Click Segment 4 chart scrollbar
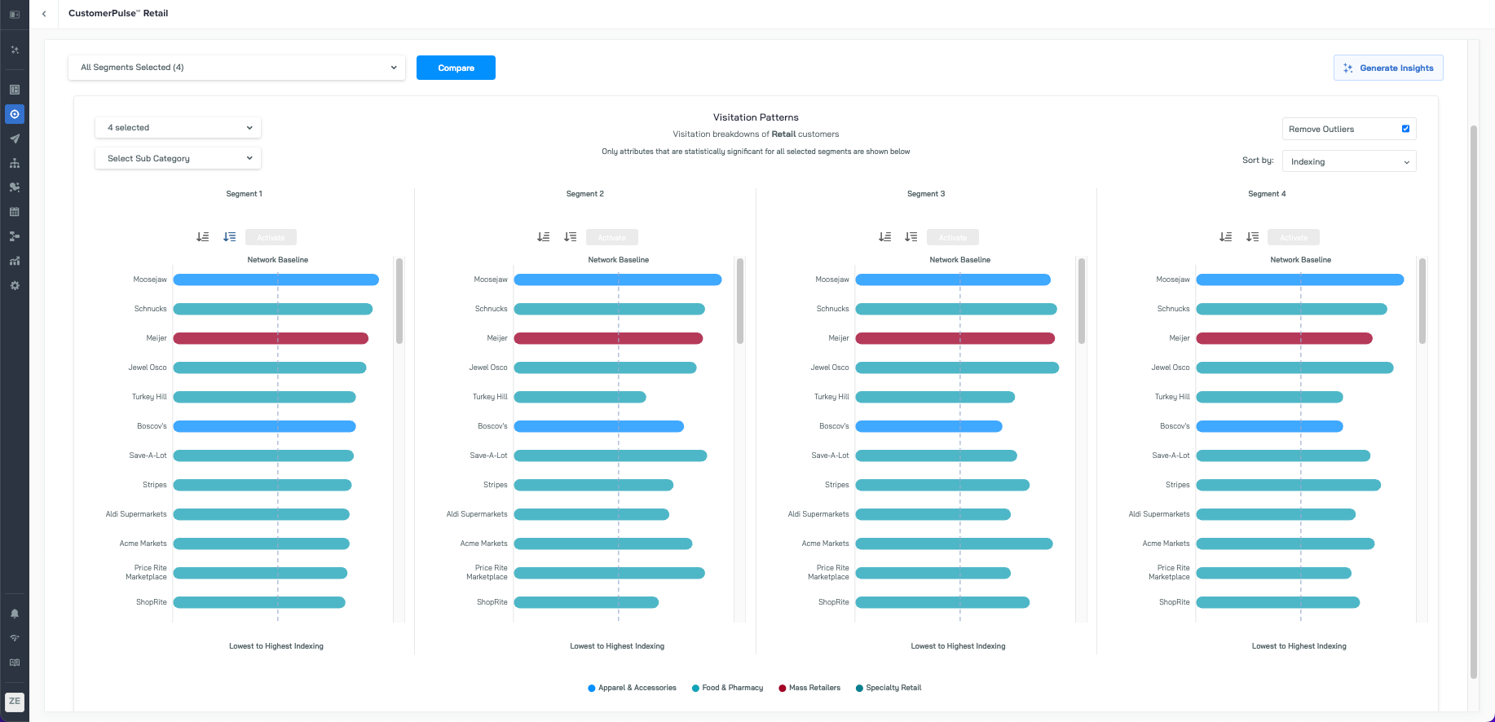Image resolution: width=1495 pixels, height=722 pixels. [1422, 302]
